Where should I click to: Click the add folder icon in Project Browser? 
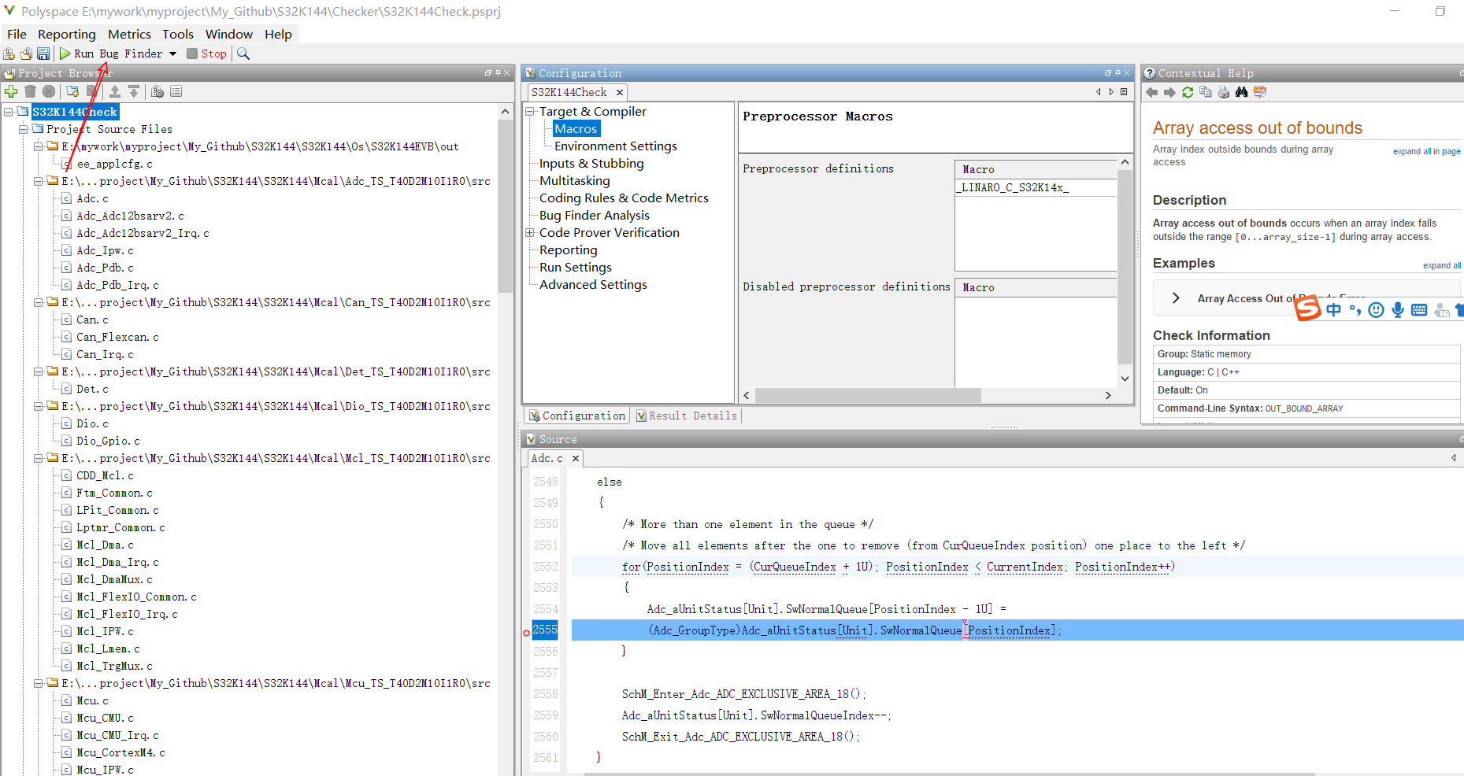point(72,91)
